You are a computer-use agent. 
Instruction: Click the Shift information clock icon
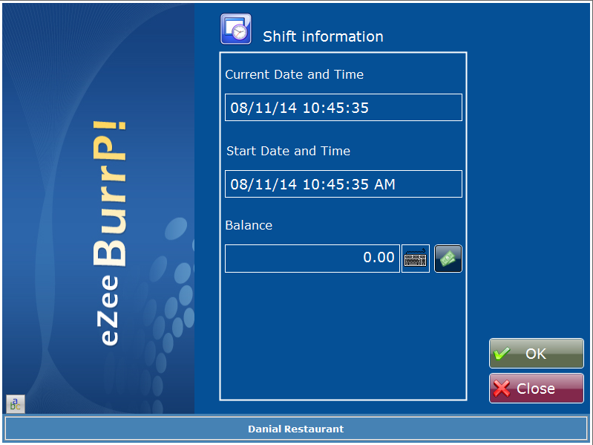coord(236,29)
